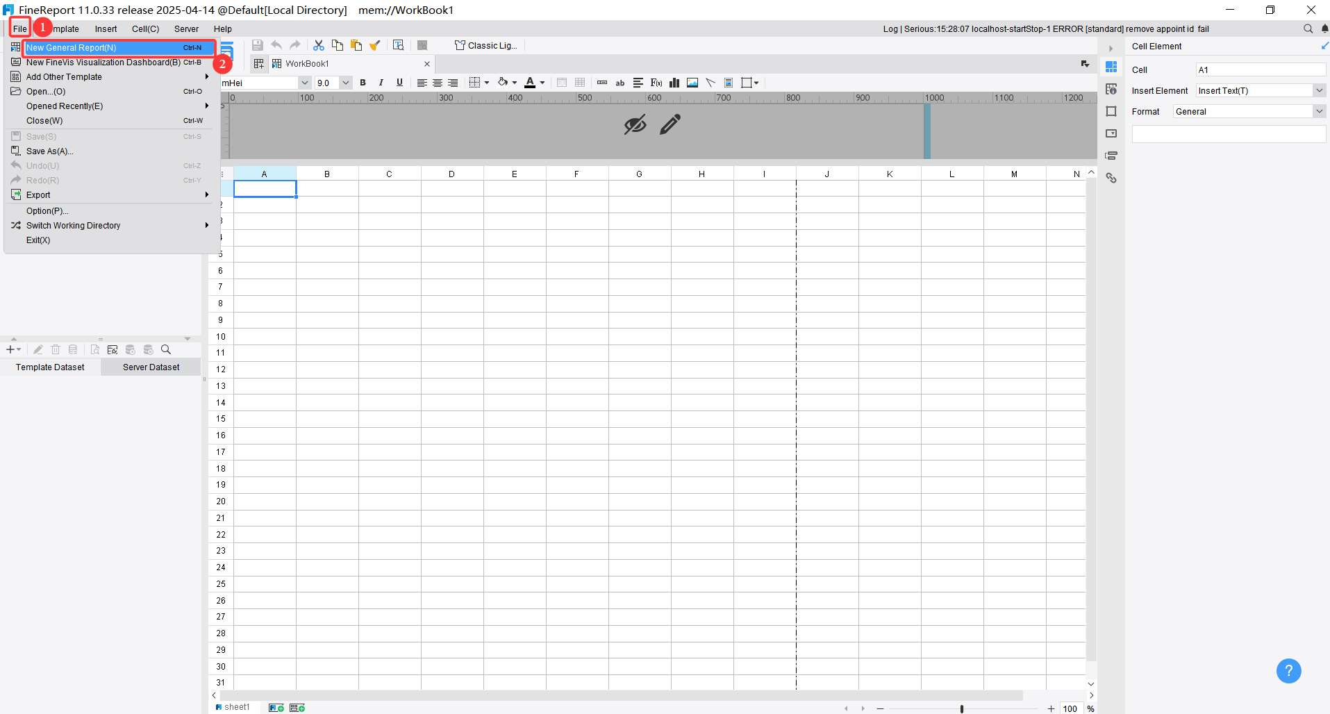Click the help button at bottom right

coord(1289,671)
